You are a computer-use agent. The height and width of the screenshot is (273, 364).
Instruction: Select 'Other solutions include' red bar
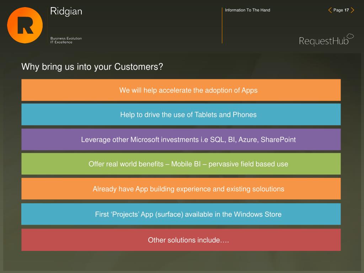[181, 240]
